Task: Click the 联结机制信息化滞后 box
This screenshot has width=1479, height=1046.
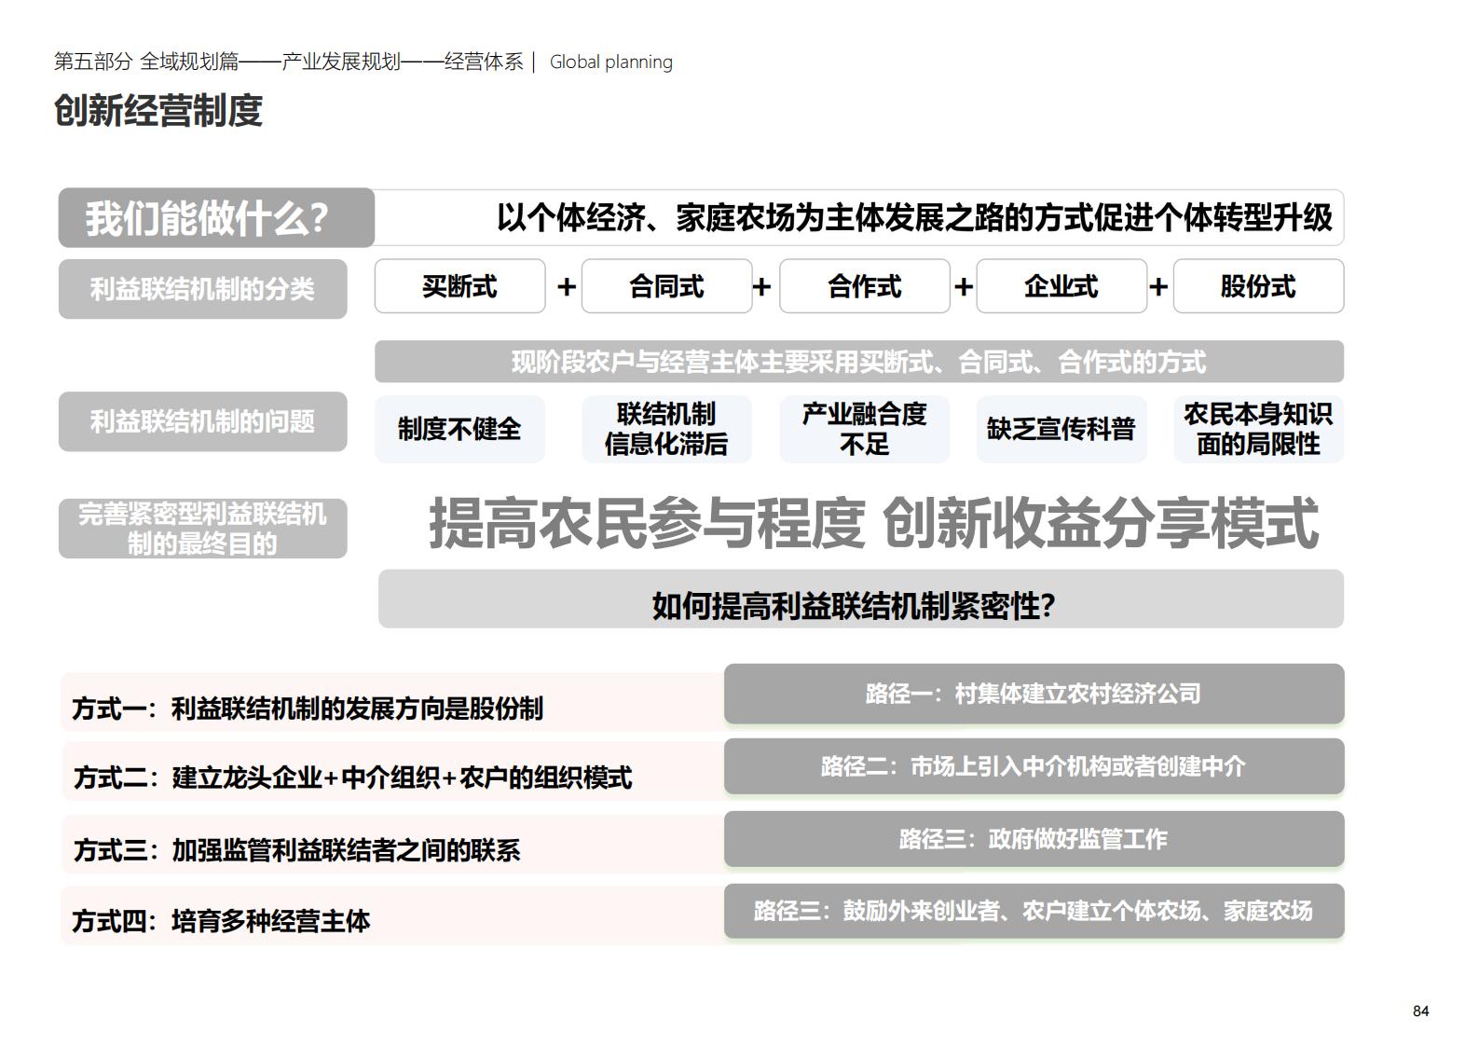Action: pos(666,429)
